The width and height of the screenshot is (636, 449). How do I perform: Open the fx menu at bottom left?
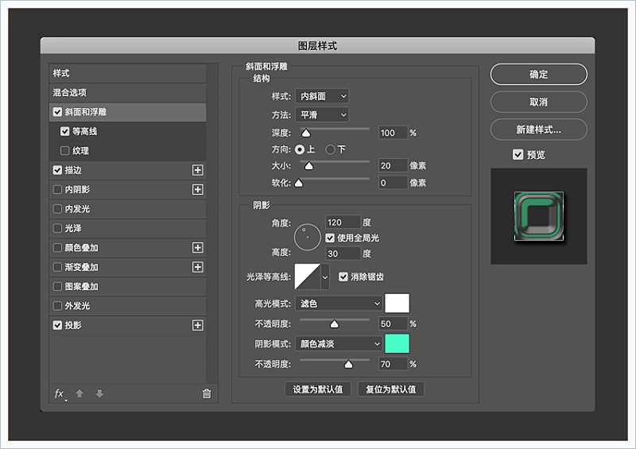coord(59,393)
